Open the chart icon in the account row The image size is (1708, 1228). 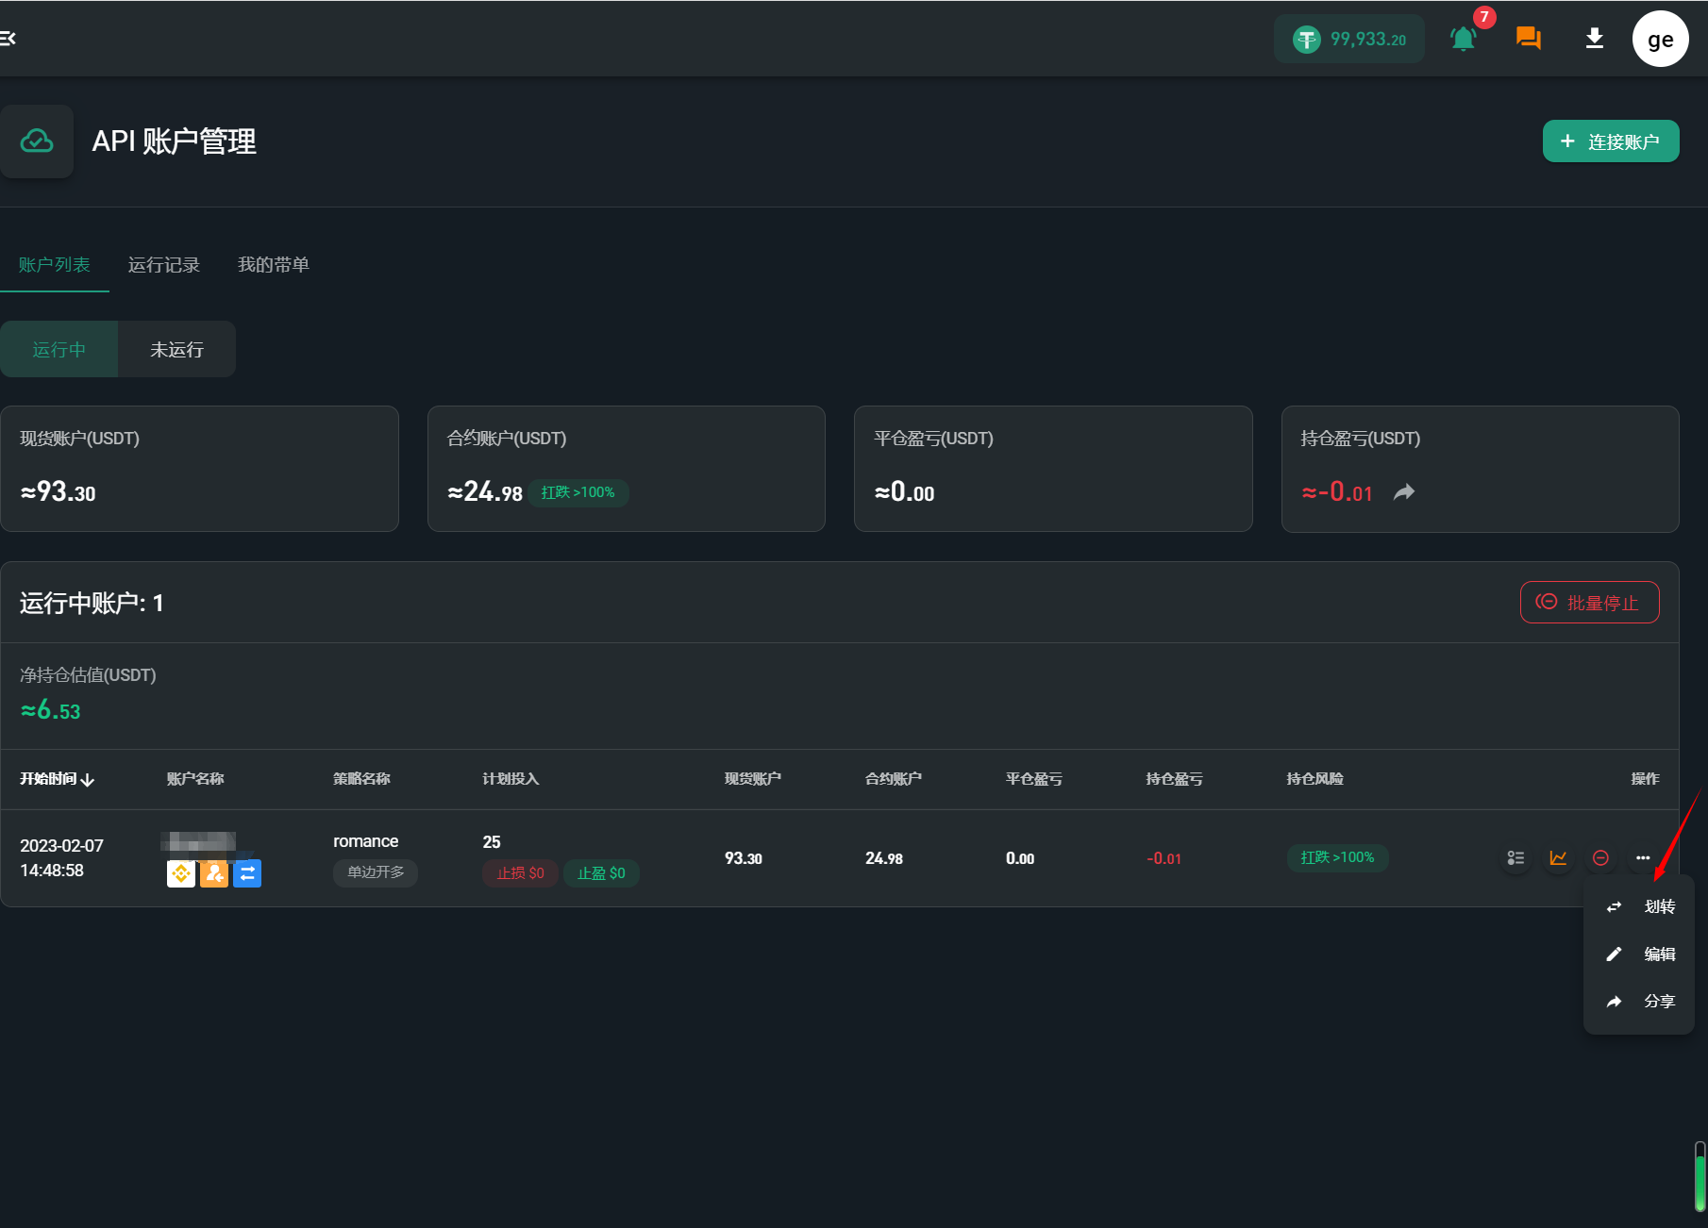click(1558, 858)
